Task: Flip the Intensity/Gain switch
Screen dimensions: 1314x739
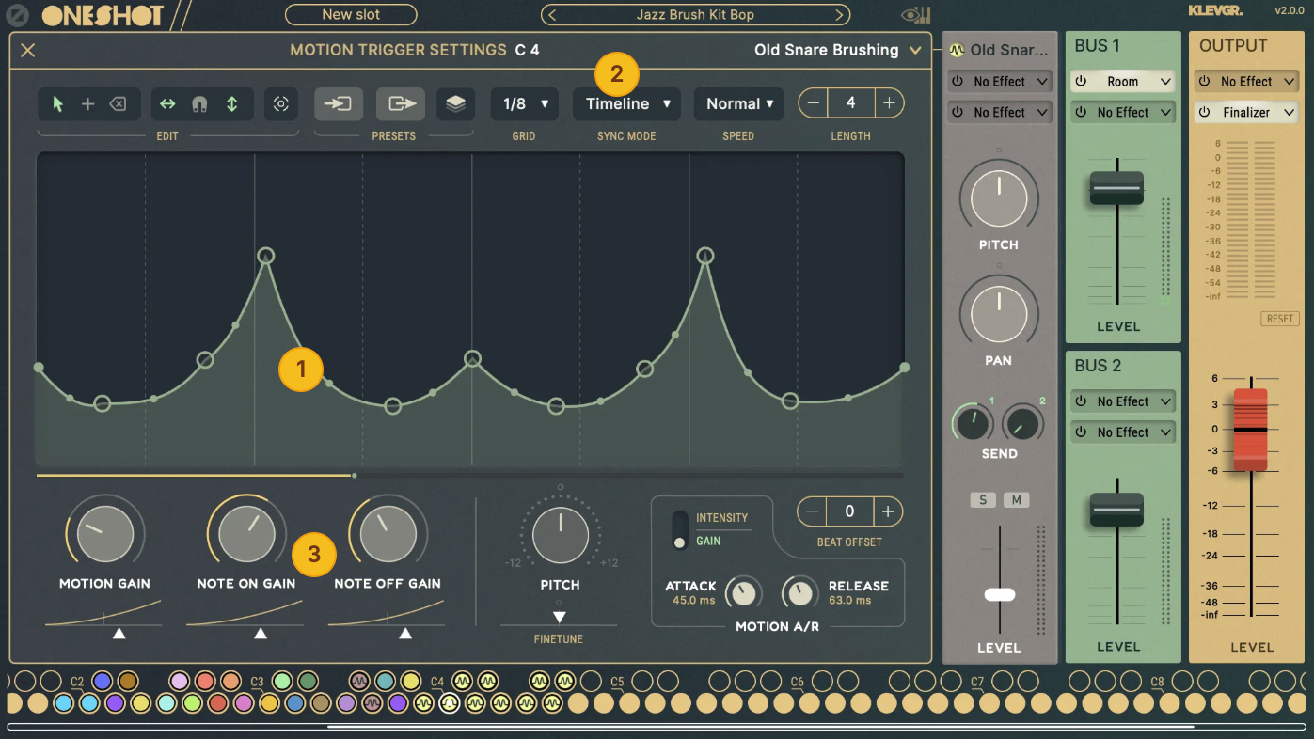Action: [x=679, y=530]
